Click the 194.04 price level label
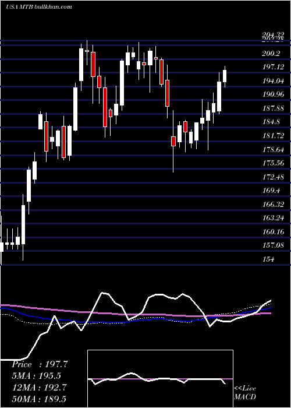This screenshot has height=408, width=291. click(274, 81)
